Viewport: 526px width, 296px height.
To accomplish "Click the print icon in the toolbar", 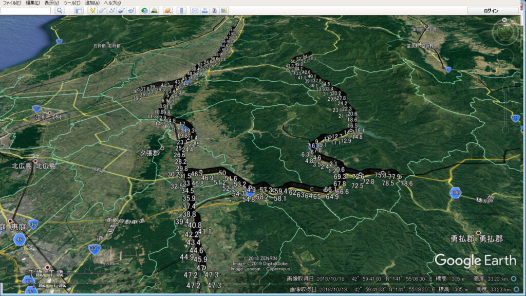I will coord(204,10).
